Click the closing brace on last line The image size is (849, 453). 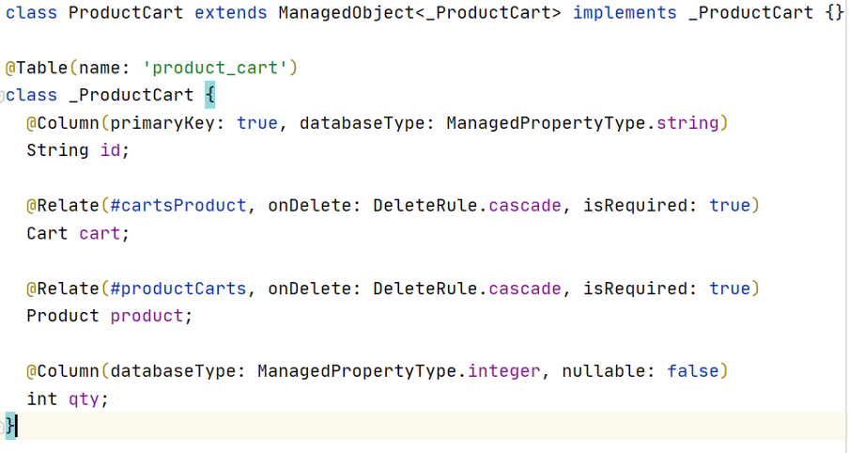pyautogui.click(x=10, y=426)
